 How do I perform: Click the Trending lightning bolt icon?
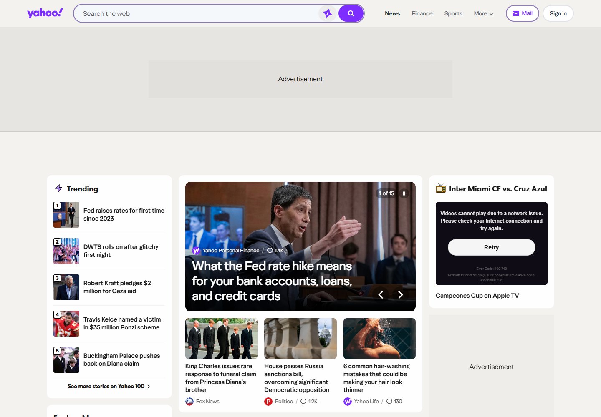pos(59,188)
